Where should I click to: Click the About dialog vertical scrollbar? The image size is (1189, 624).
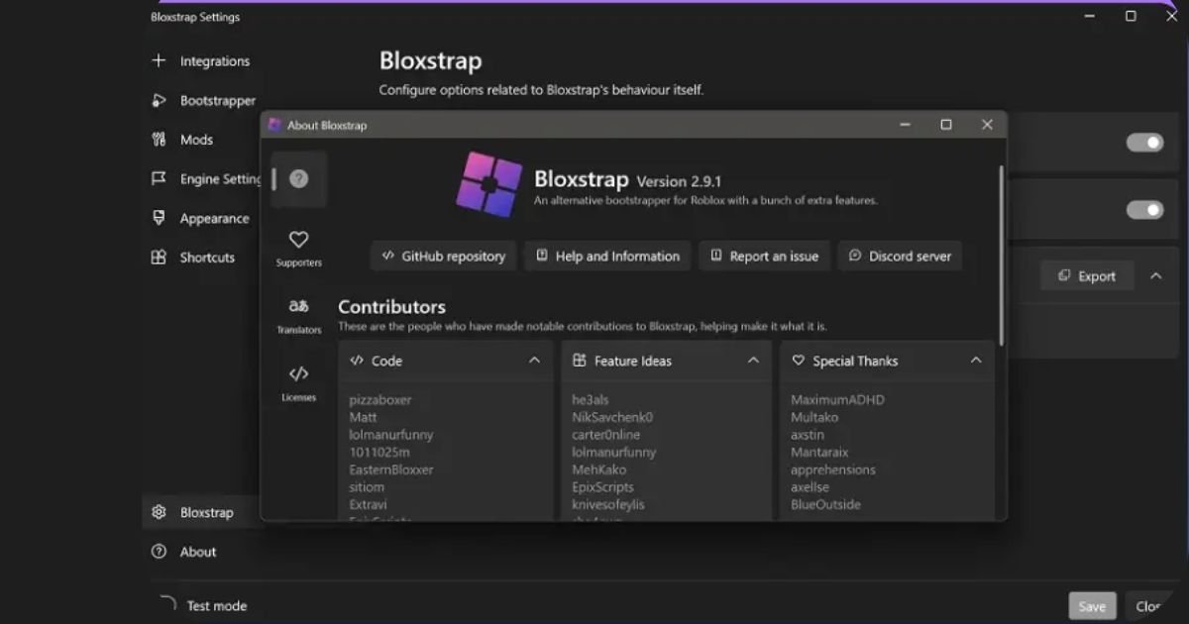1001,258
